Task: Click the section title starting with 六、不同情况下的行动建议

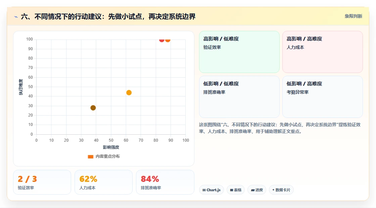Action: (x=108, y=16)
